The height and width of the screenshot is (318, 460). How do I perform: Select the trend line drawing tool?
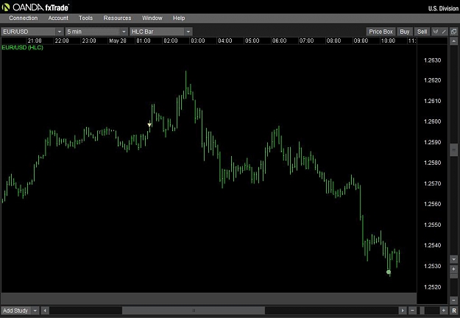tap(444, 32)
